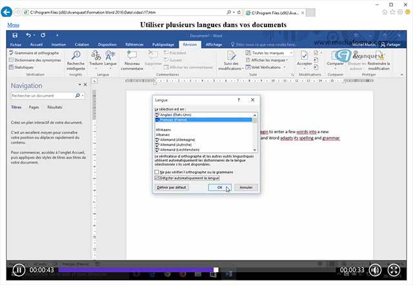
Task: Click the video progress bar handle
Action: [216, 270]
